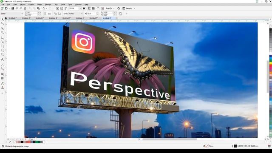This screenshot has height=153, width=272.
Task: Select the Shape tool
Action: [2, 23]
